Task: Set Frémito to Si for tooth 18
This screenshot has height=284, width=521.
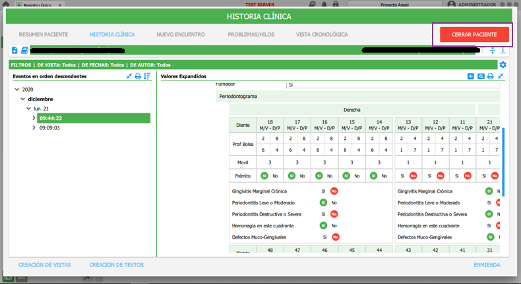Action: (x=264, y=176)
